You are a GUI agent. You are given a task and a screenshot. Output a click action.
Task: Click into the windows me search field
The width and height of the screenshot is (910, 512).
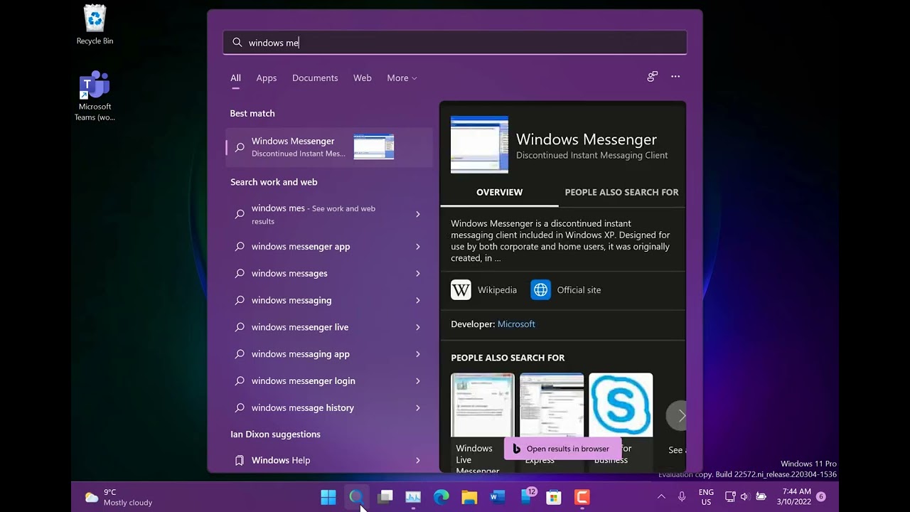tap(455, 43)
